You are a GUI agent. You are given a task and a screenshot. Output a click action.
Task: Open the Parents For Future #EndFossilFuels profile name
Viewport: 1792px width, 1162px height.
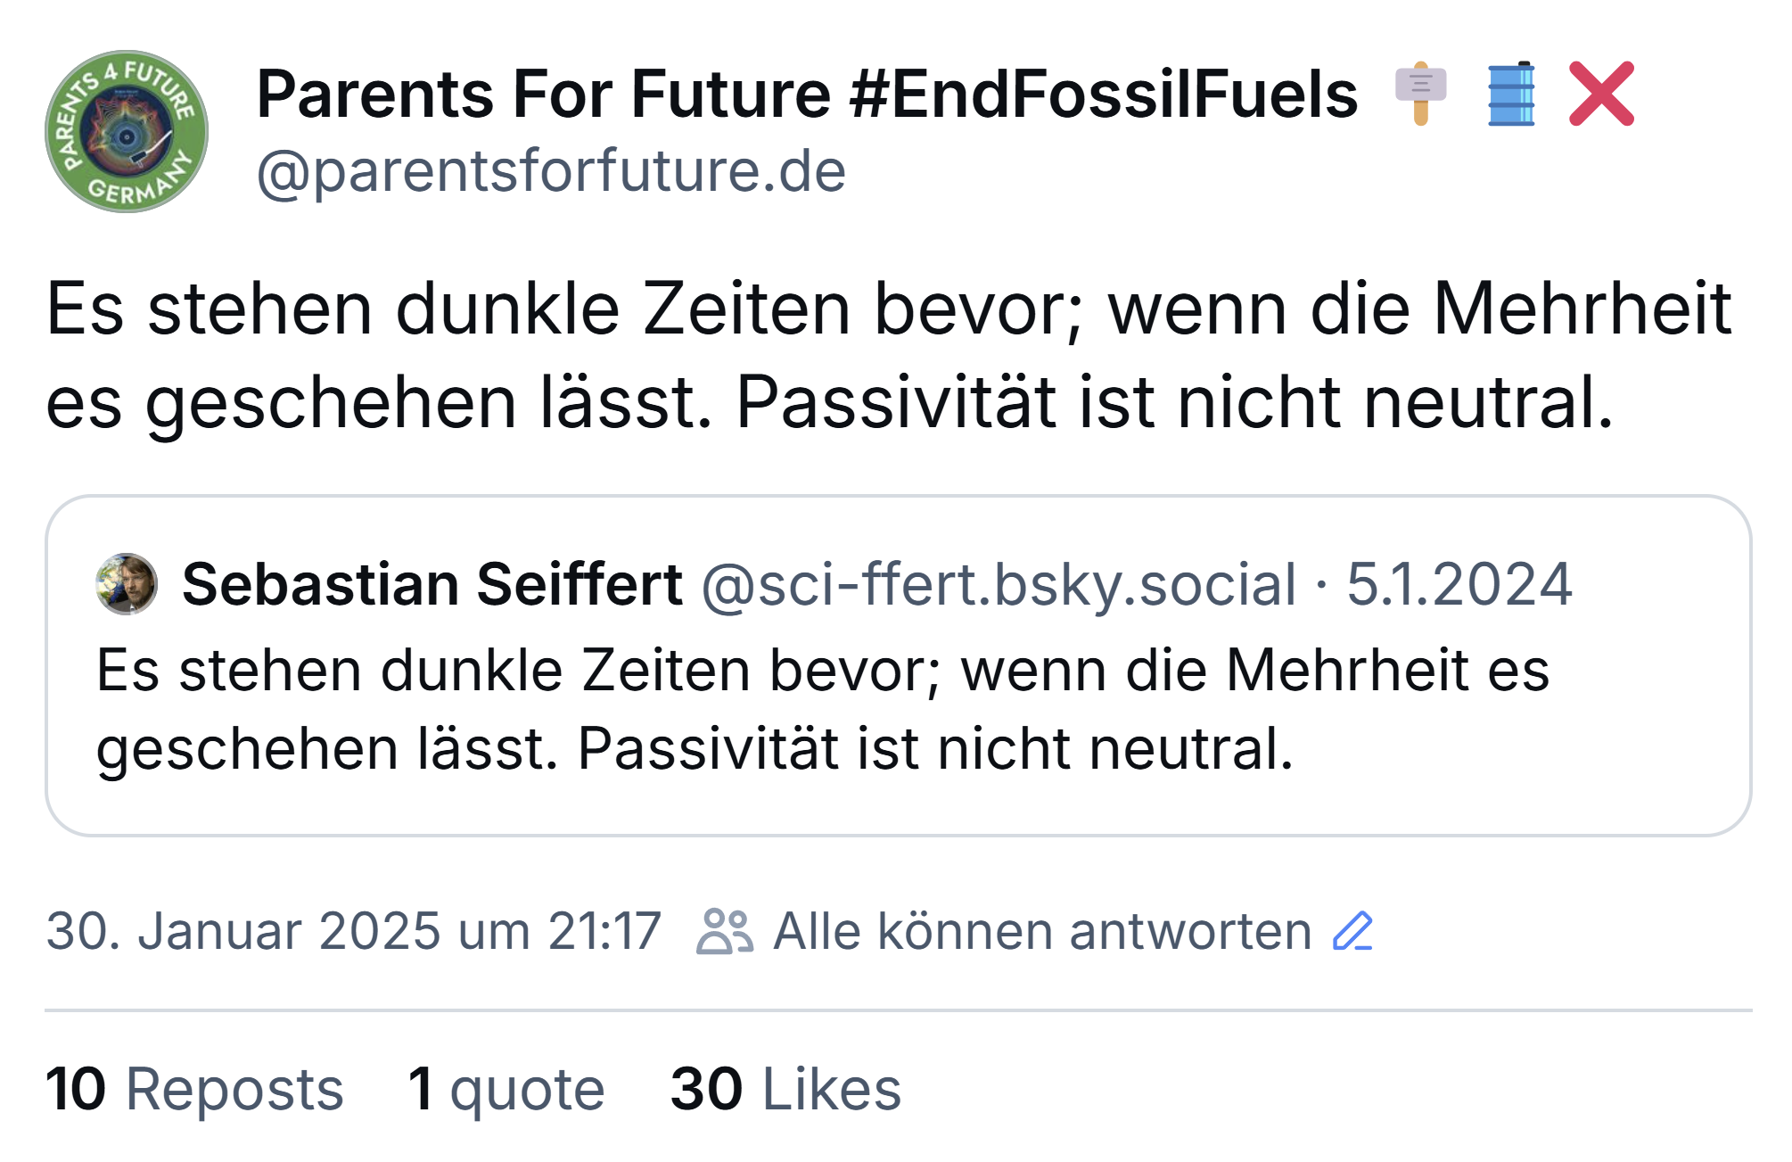tap(807, 94)
